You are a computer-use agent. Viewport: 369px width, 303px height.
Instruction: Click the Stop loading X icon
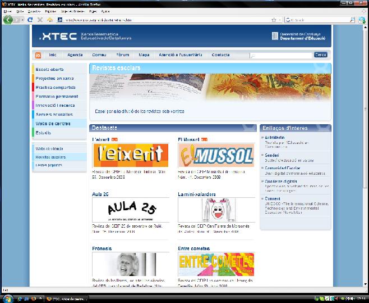pos(40,20)
